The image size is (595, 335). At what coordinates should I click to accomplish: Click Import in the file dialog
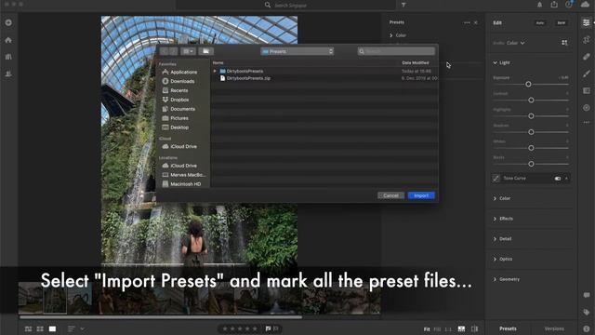[x=421, y=195]
